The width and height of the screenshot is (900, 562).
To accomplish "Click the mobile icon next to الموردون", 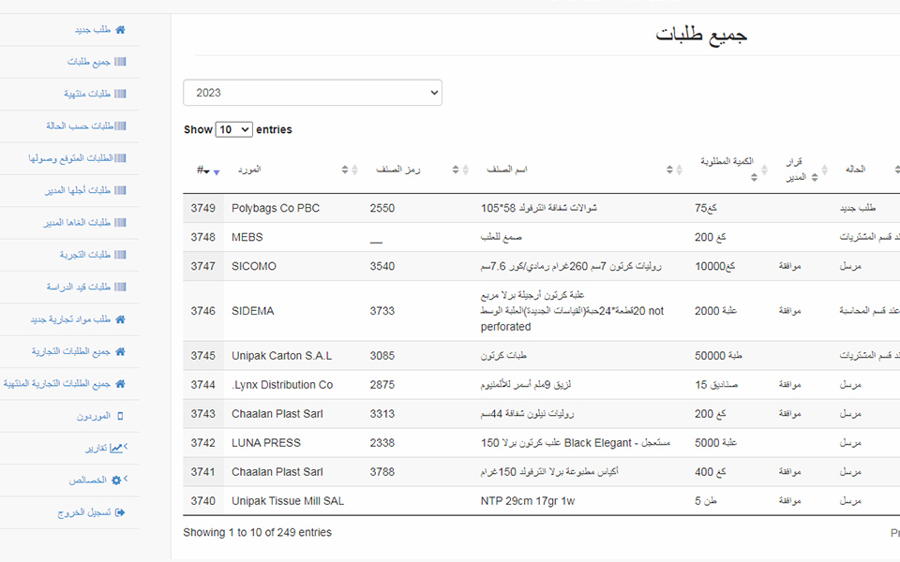I will point(120,416).
